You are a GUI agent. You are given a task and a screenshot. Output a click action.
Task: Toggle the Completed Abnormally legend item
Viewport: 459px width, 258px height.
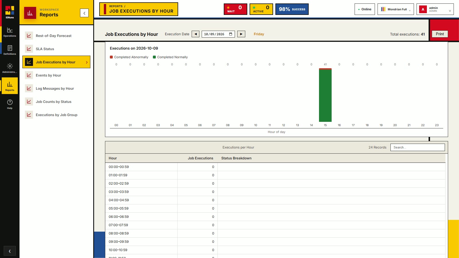[129, 57]
